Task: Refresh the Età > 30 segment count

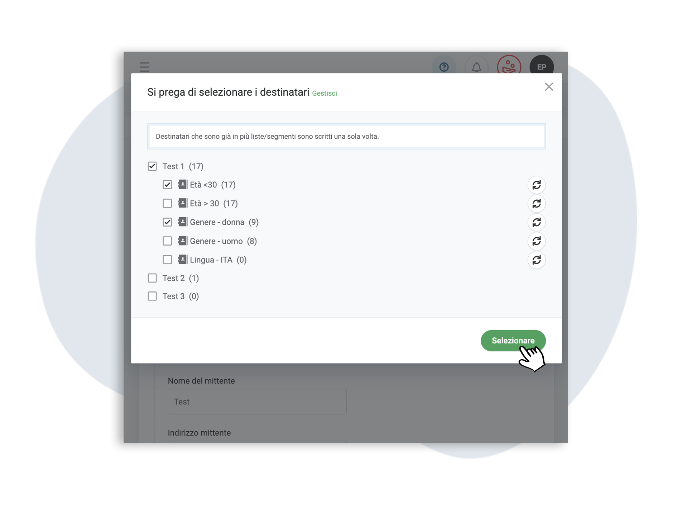Action: click(x=536, y=204)
